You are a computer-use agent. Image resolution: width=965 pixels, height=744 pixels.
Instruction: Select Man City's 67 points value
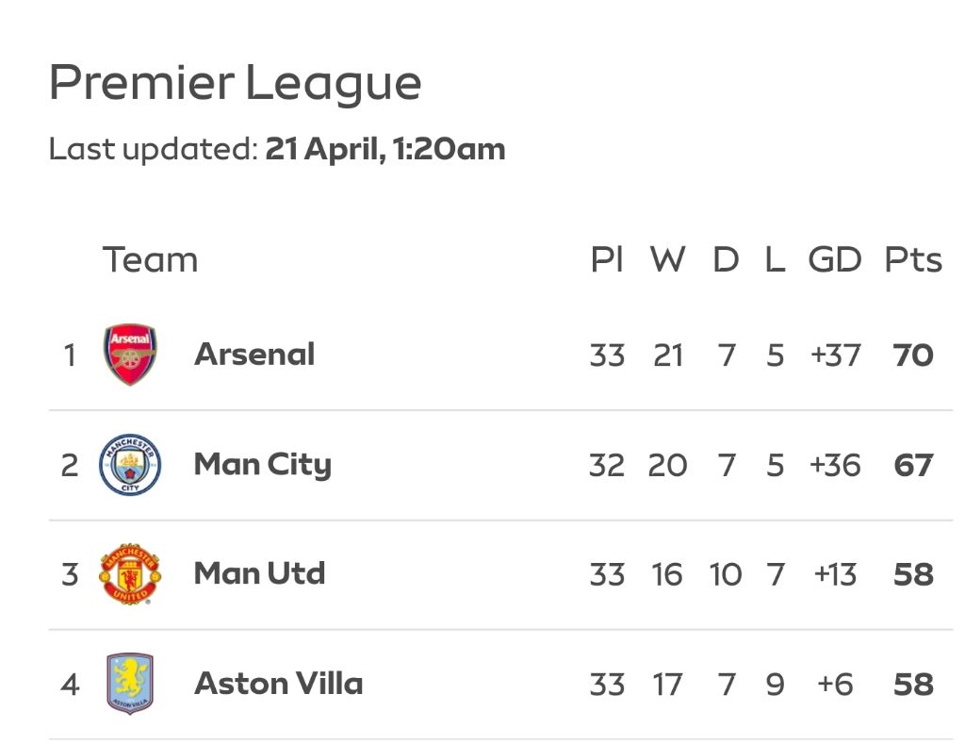913,465
